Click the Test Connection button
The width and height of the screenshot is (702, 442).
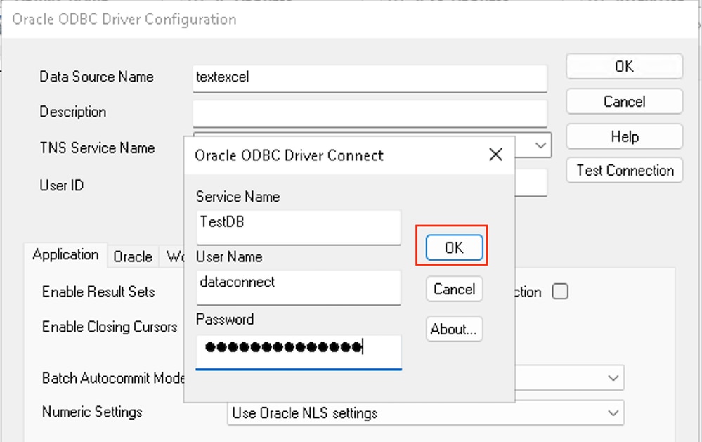[624, 170]
